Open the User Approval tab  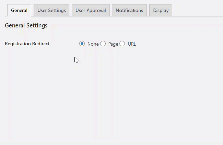click(91, 10)
